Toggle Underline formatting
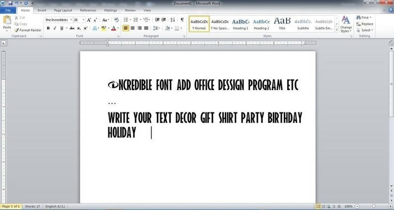394x210 pixels. point(62,28)
